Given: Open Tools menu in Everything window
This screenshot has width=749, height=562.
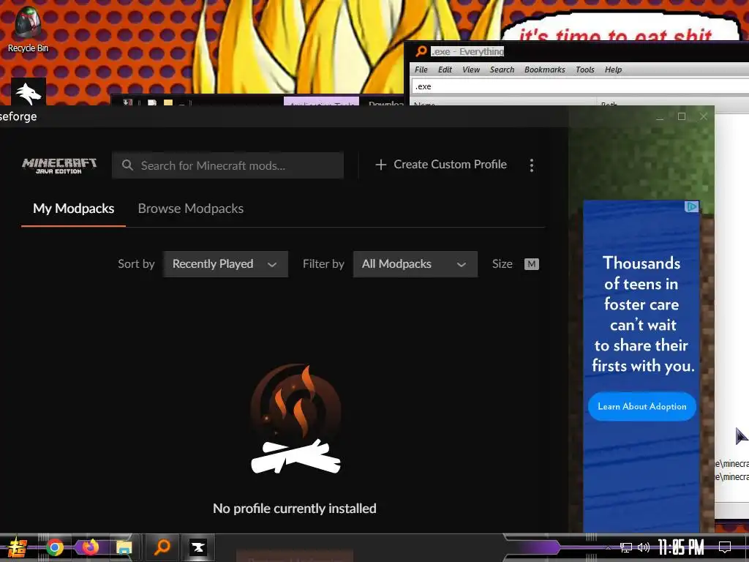Looking at the screenshot, I should pos(585,70).
